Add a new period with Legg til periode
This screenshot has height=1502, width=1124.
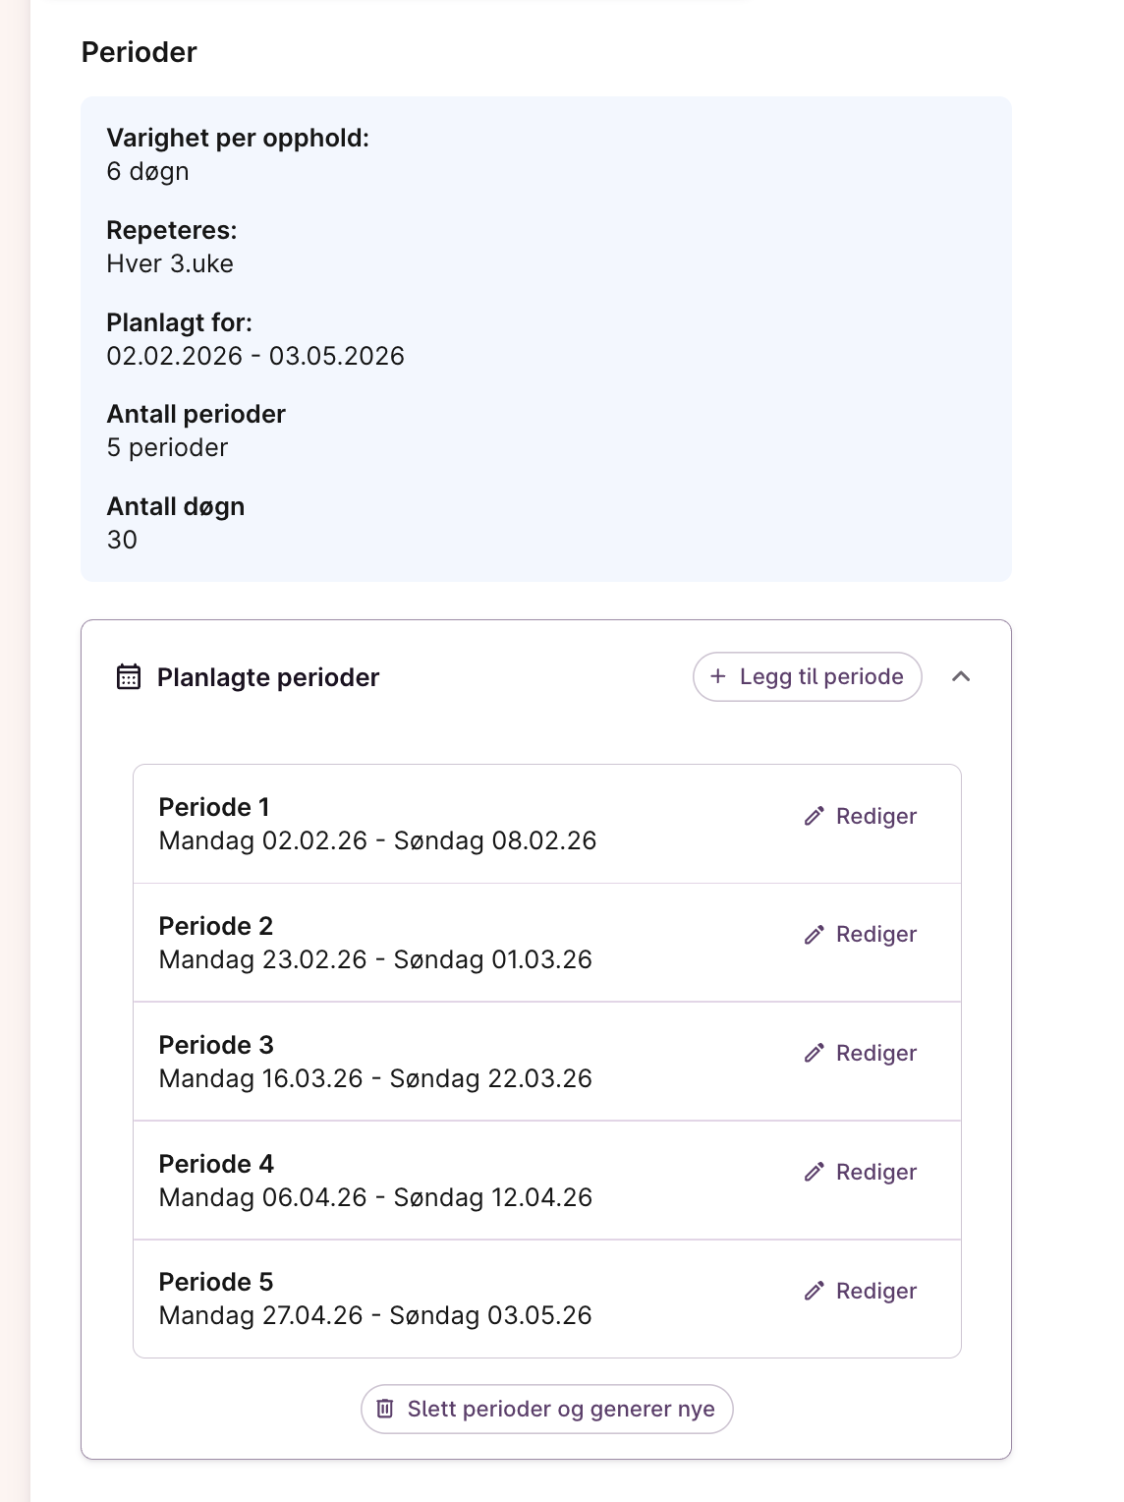pyautogui.click(x=808, y=676)
